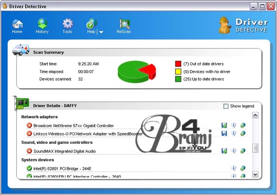Open the download History page
The width and height of the screenshot is (277, 195).
click(42, 26)
